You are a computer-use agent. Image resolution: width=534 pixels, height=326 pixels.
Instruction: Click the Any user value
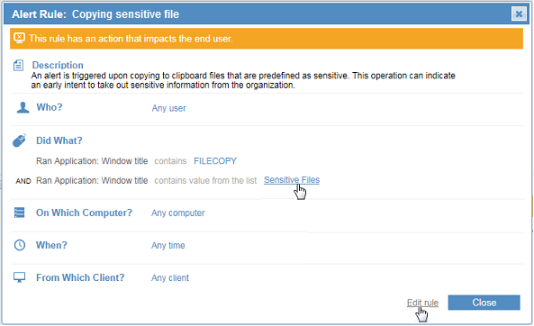(168, 108)
